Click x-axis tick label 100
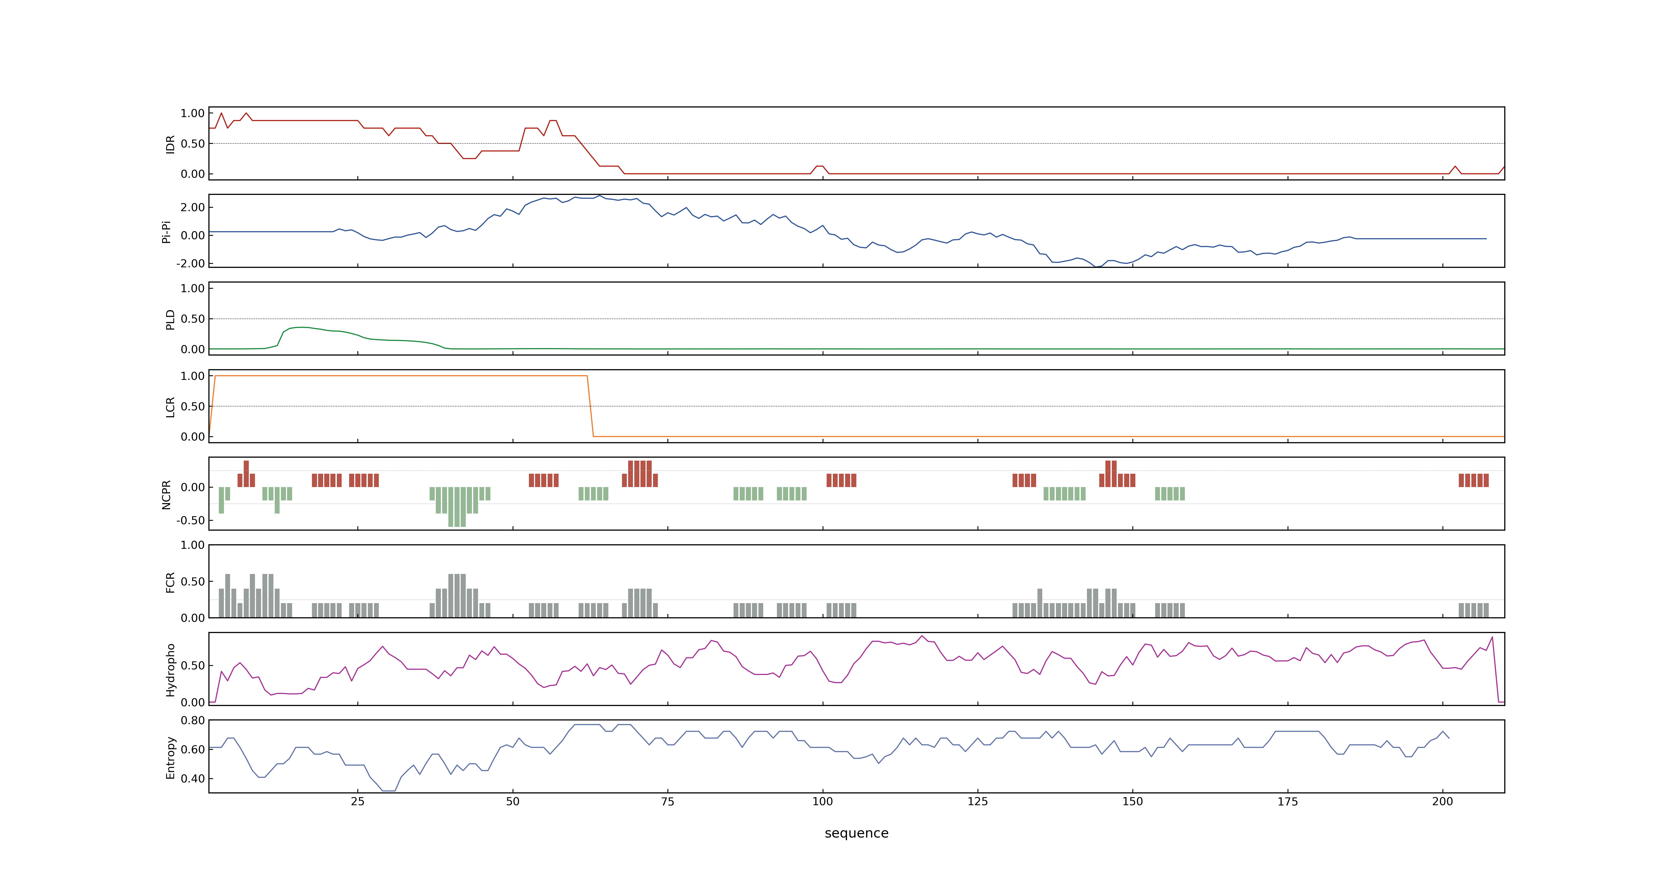This screenshot has width=1672, height=891. tap(822, 801)
